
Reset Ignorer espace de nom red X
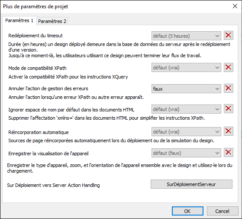229,109
